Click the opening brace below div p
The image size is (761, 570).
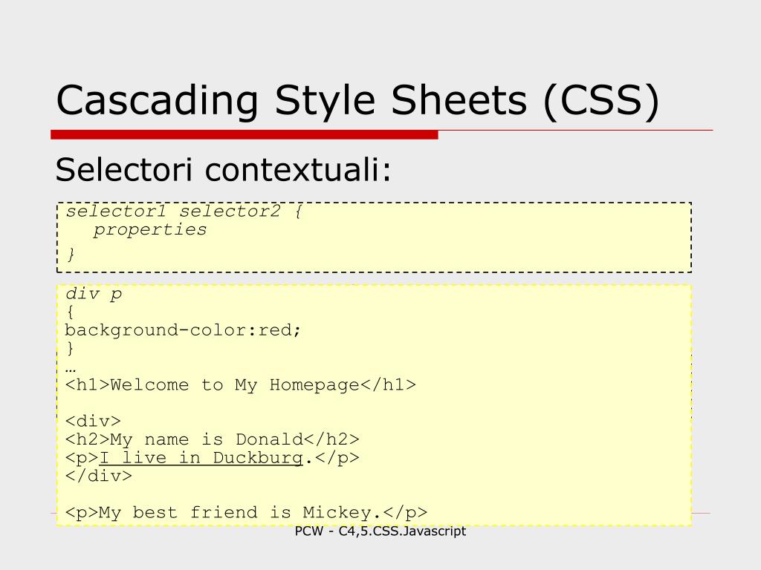71,312
